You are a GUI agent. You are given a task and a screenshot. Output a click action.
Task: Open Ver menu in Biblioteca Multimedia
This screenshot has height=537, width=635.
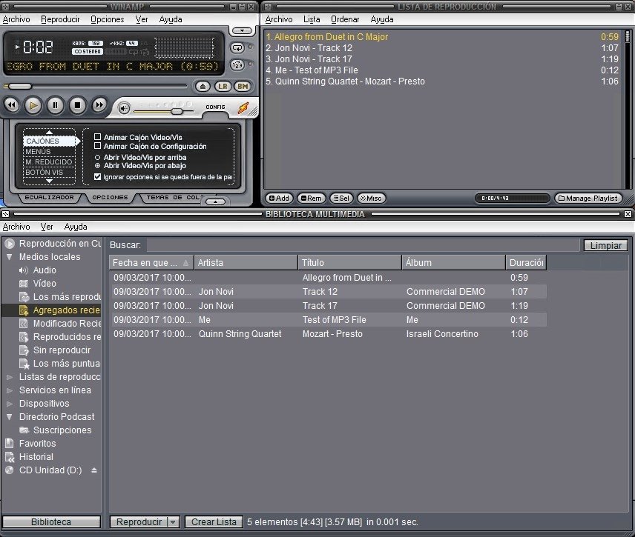tap(47, 227)
